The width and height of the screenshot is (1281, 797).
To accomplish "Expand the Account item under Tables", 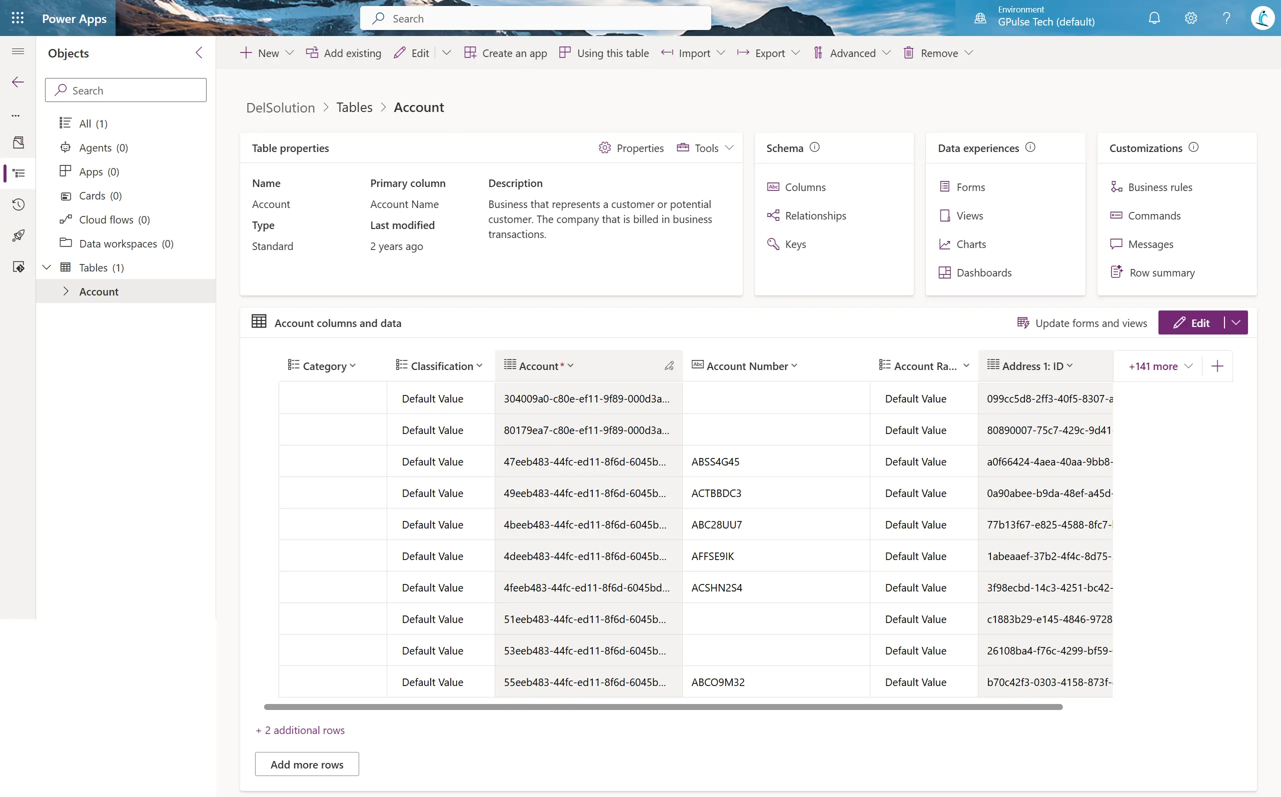I will pyautogui.click(x=67, y=291).
